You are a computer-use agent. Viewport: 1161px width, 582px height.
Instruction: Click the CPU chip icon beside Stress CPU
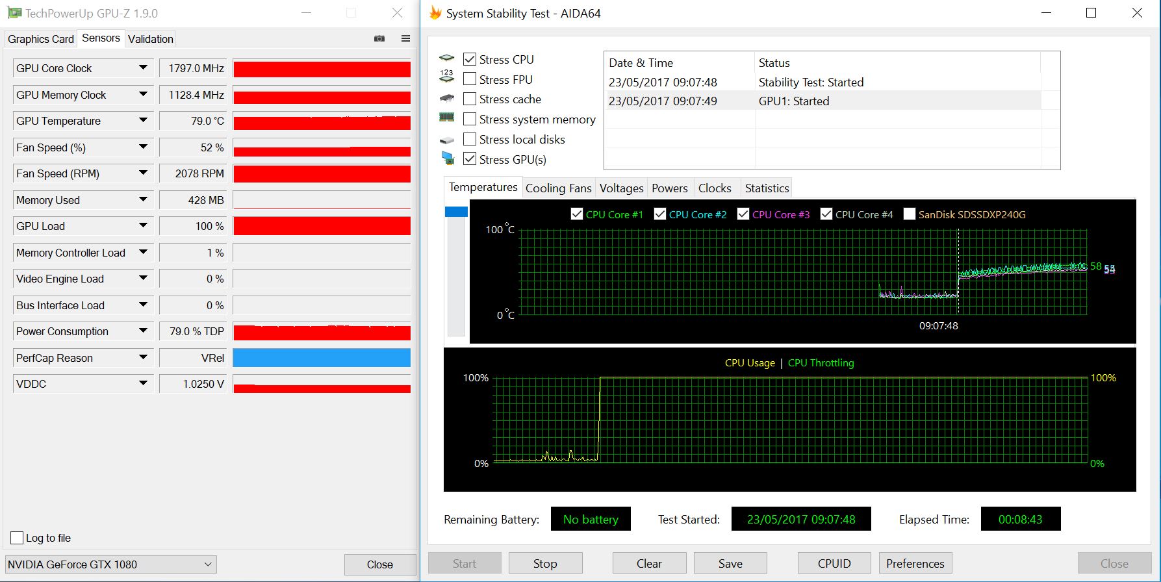pyautogui.click(x=446, y=58)
